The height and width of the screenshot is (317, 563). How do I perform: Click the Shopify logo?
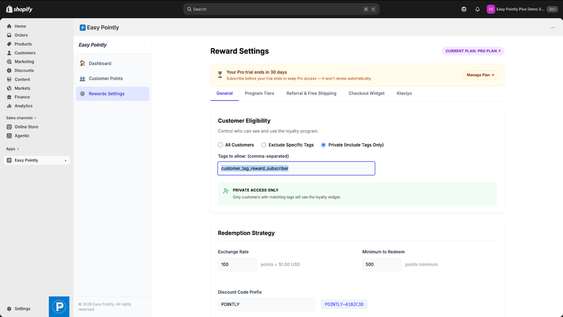tap(19, 9)
